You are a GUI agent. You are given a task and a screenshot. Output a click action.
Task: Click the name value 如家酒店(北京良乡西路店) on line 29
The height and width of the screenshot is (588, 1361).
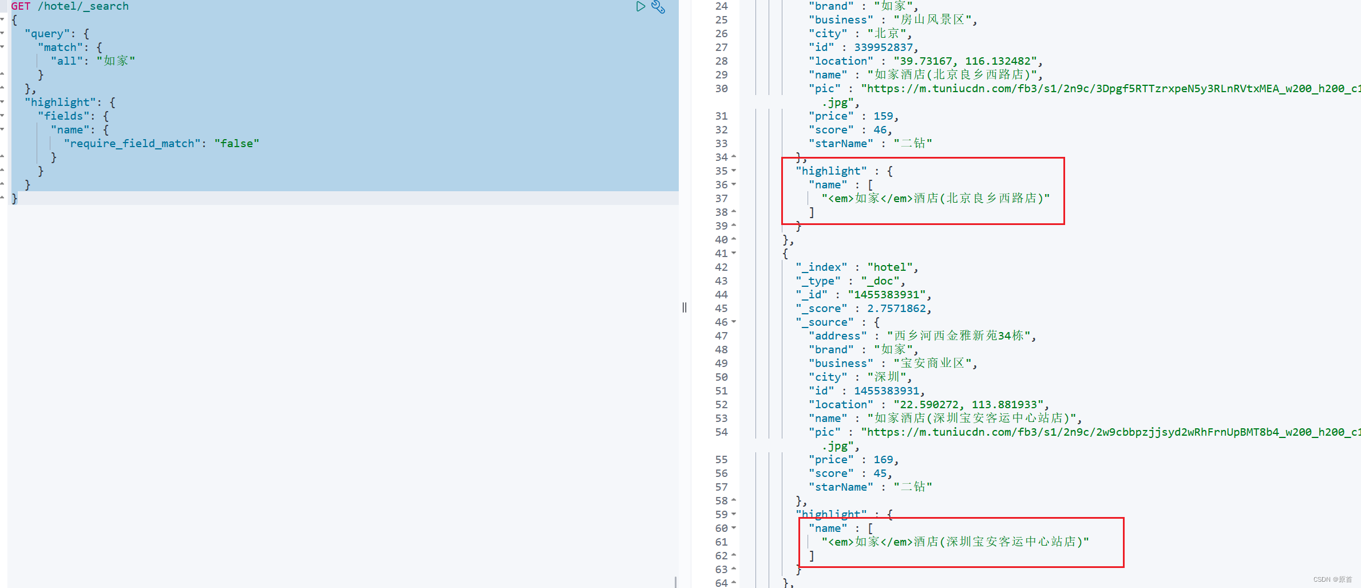pyautogui.click(x=952, y=75)
